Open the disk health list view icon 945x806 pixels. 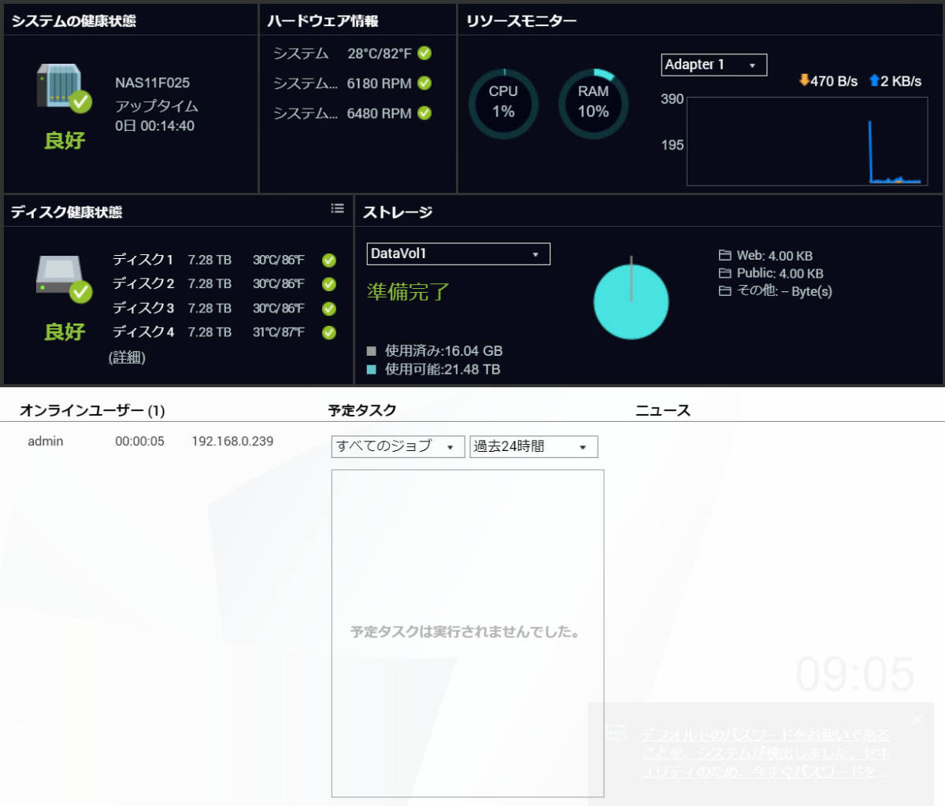point(338,209)
